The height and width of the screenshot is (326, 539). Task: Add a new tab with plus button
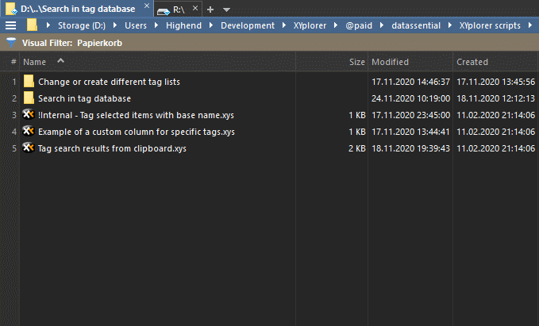pyautogui.click(x=210, y=9)
